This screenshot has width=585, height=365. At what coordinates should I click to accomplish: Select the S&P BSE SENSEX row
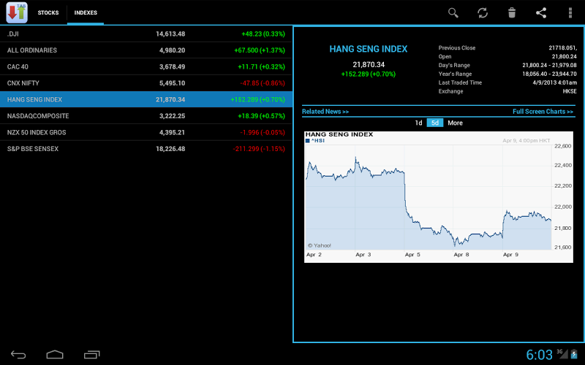(x=146, y=149)
